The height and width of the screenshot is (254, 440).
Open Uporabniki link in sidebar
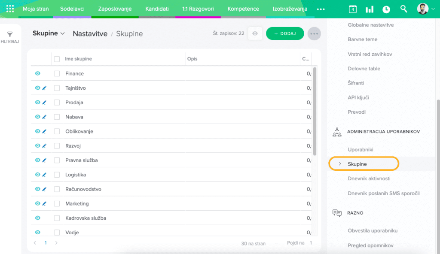(360, 150)
